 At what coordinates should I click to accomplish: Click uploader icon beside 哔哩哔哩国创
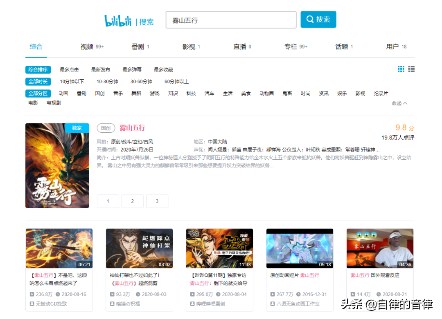coord(192,304)
